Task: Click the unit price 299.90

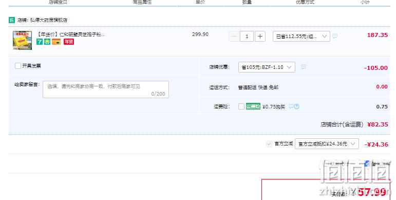Action: (200, 34)
